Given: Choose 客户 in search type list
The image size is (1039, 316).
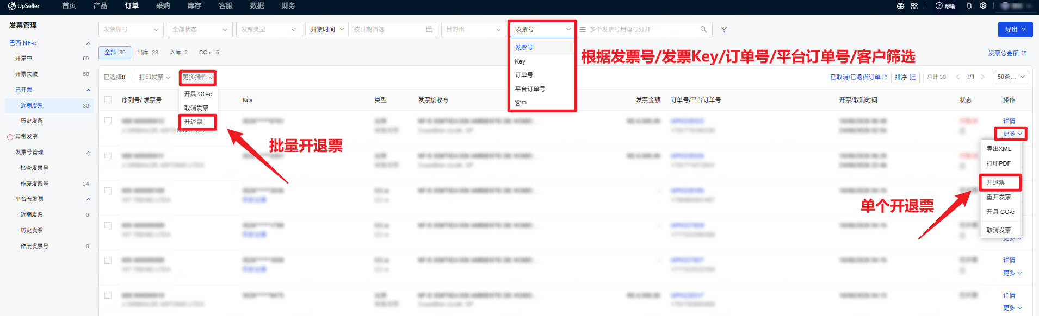Looking at the screenshot, I should point(542,103).
